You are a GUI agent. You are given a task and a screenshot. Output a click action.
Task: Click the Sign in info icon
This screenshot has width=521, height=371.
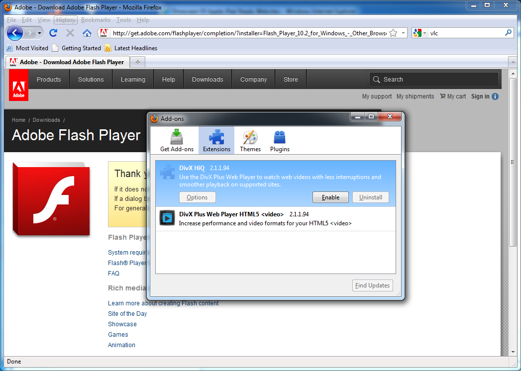pyautogui.click(x=495, y=96)
